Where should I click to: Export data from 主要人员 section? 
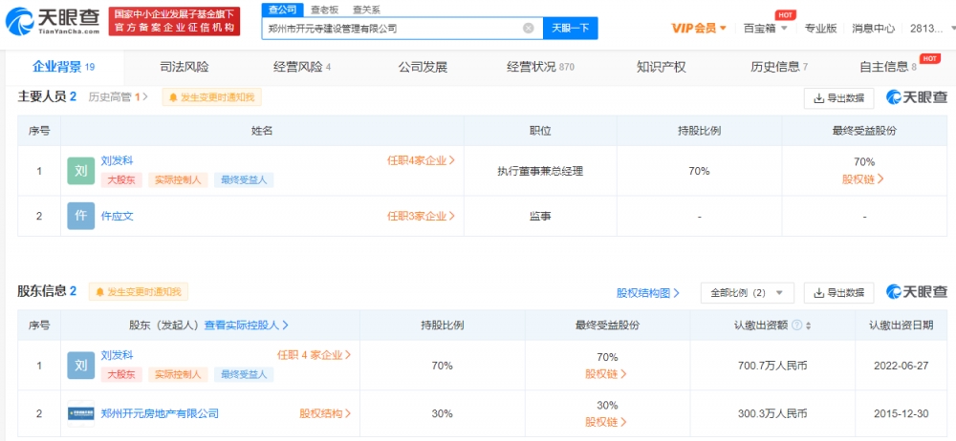point(838,97)
